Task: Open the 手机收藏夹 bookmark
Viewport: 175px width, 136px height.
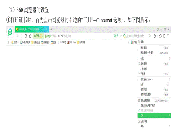Action: coord(25,42)
